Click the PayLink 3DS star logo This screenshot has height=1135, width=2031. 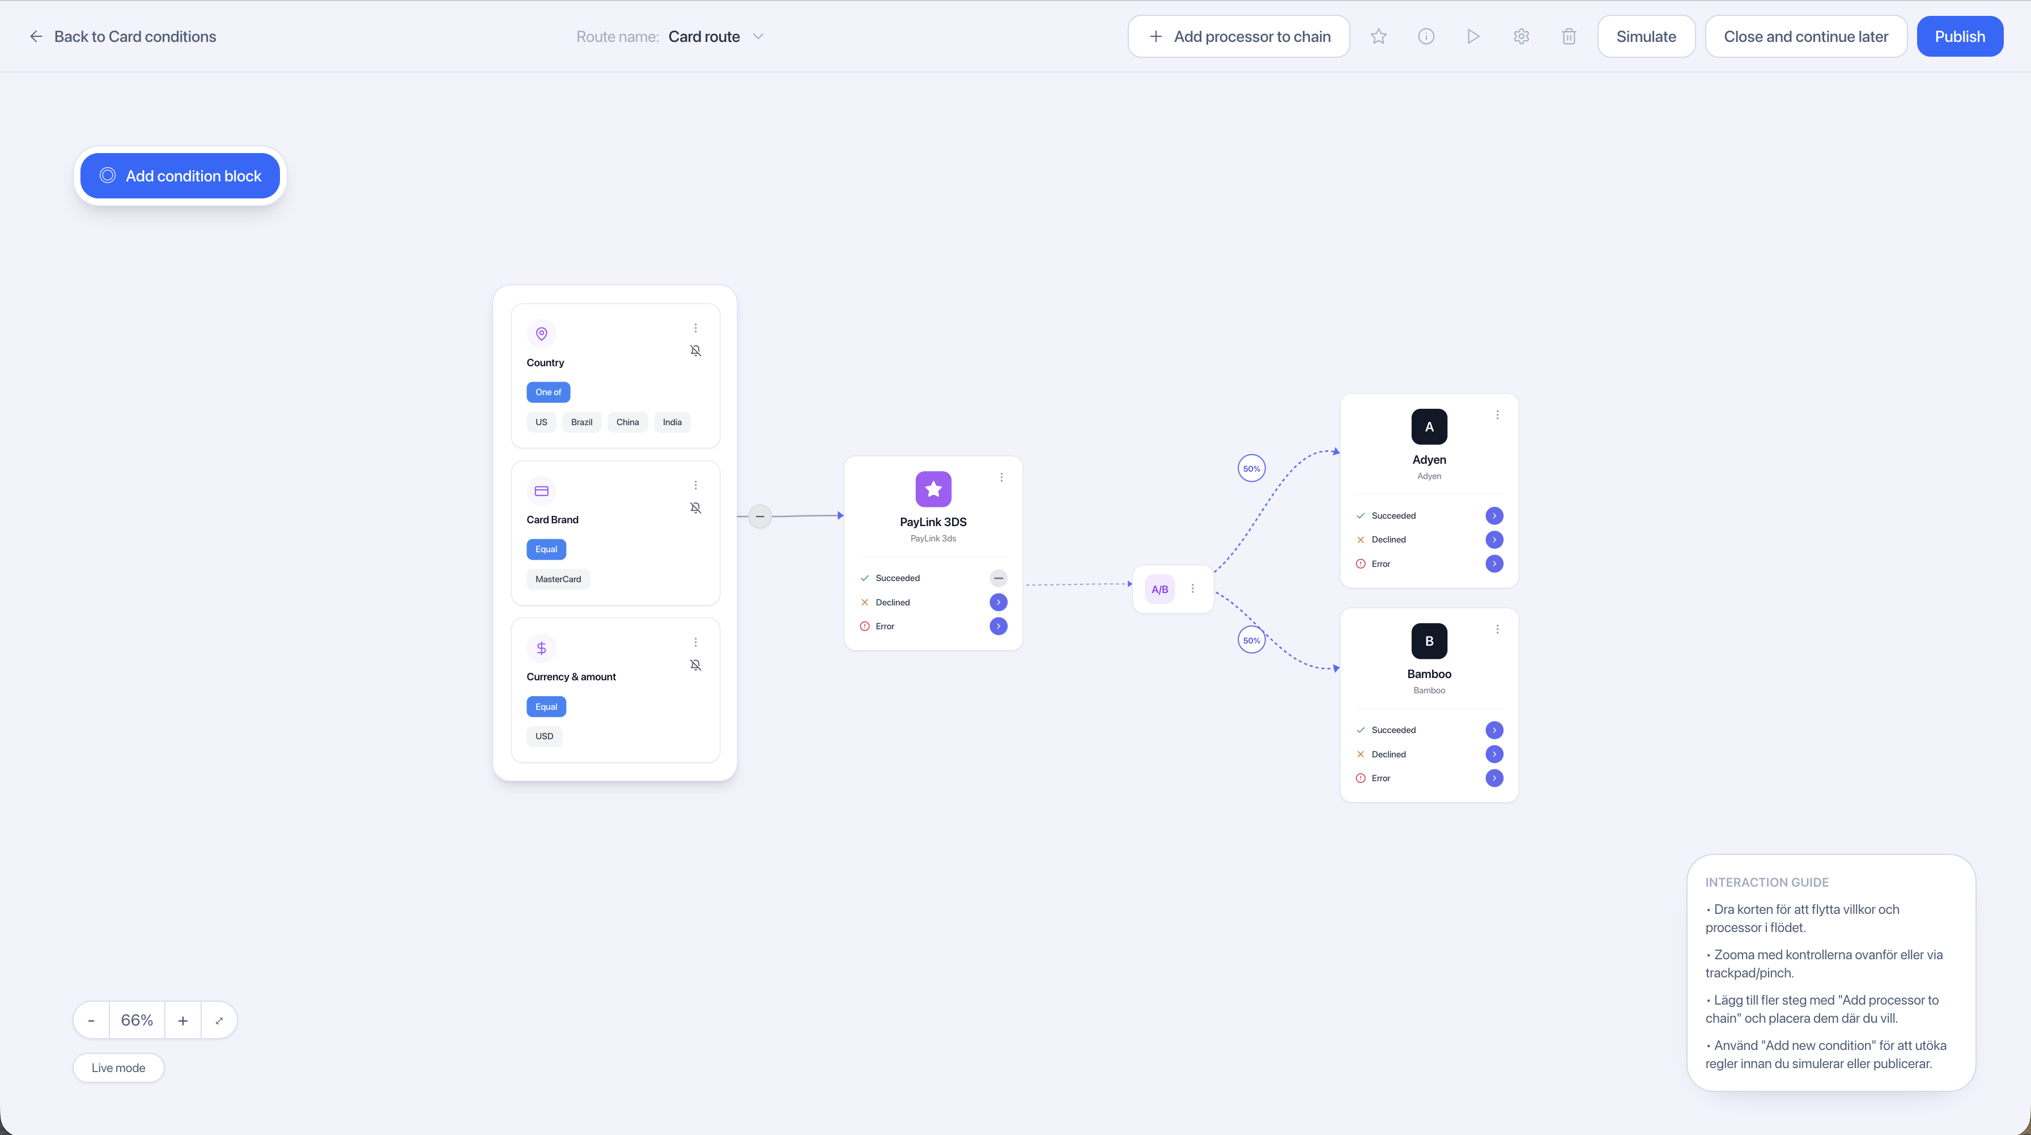click(933, 489)
